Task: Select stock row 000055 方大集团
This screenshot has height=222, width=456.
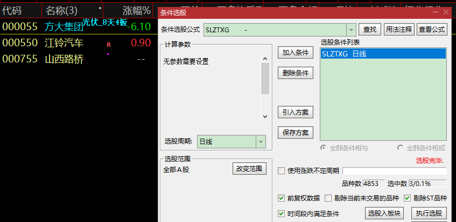Action: click(x=79, y=26)
